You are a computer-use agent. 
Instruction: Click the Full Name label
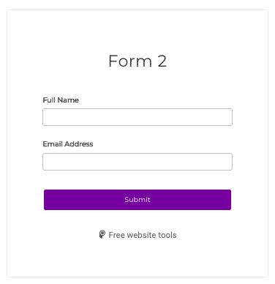point(61,100)
